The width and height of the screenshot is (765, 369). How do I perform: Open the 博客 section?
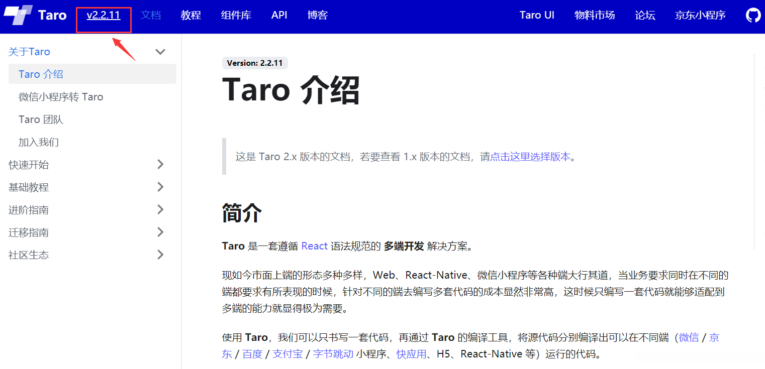[317, 15]
